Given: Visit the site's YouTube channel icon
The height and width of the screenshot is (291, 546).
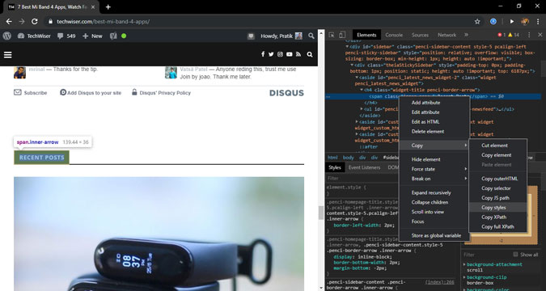Looking at the screenshot, I should (x=290, y=54).
